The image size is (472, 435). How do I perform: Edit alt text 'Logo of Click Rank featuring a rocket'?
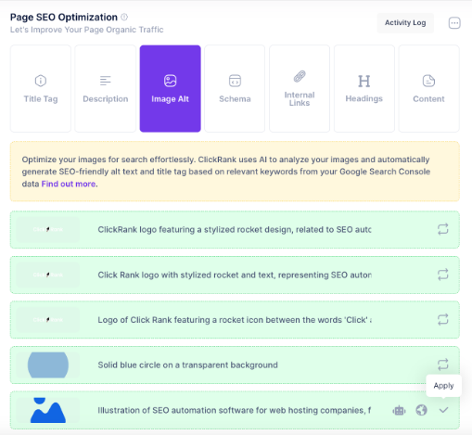235,320
